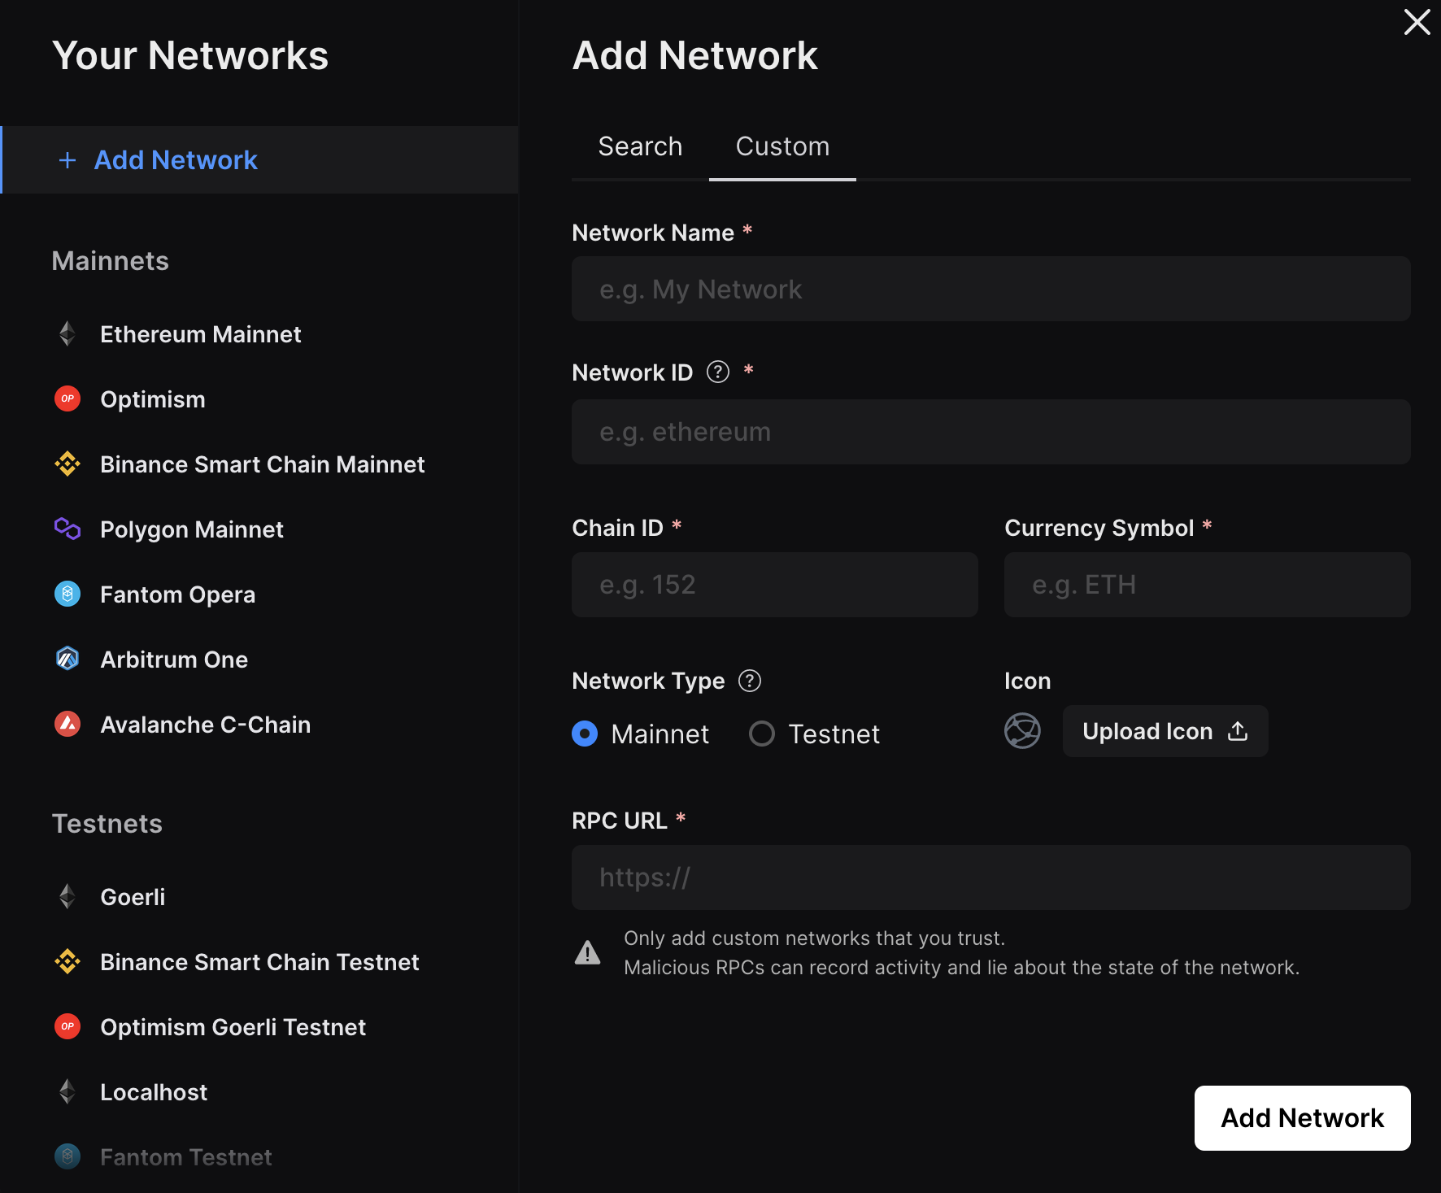
Task: Choose Optimism Goerli Testnet from the list
Action: 233,1026
